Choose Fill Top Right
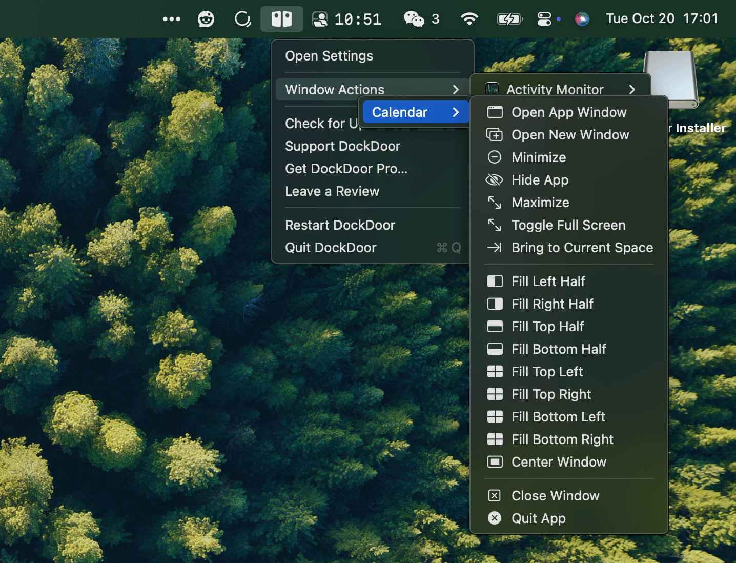 click(569, 394)
